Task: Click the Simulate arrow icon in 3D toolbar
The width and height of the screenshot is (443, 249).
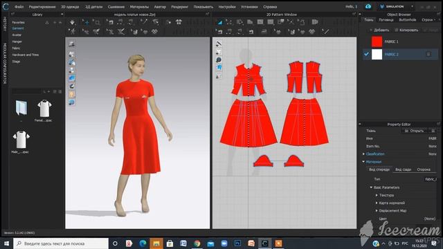Action: click(x=72, y=22)
